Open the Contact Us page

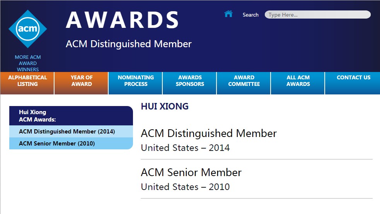coord(353,77)
